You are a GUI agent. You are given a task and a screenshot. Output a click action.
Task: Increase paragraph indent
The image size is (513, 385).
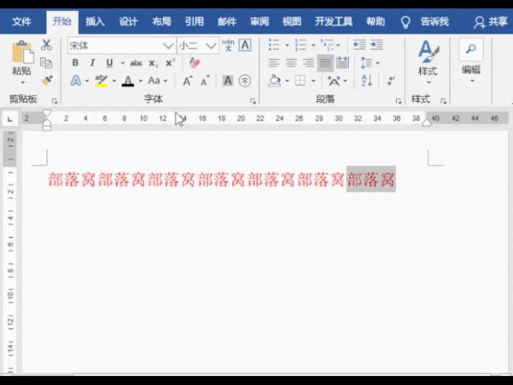click(376, 45)
